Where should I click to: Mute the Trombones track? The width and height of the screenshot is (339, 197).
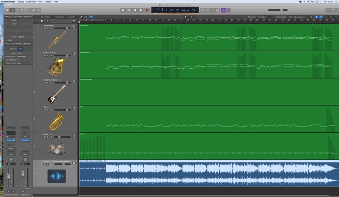point(45,29)
